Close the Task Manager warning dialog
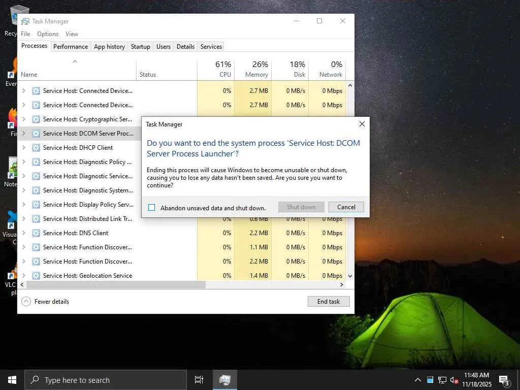 [x=362, y=124]
